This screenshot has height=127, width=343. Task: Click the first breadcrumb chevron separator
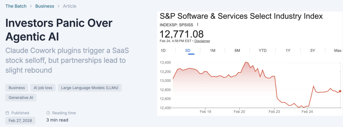pos(31,6)
